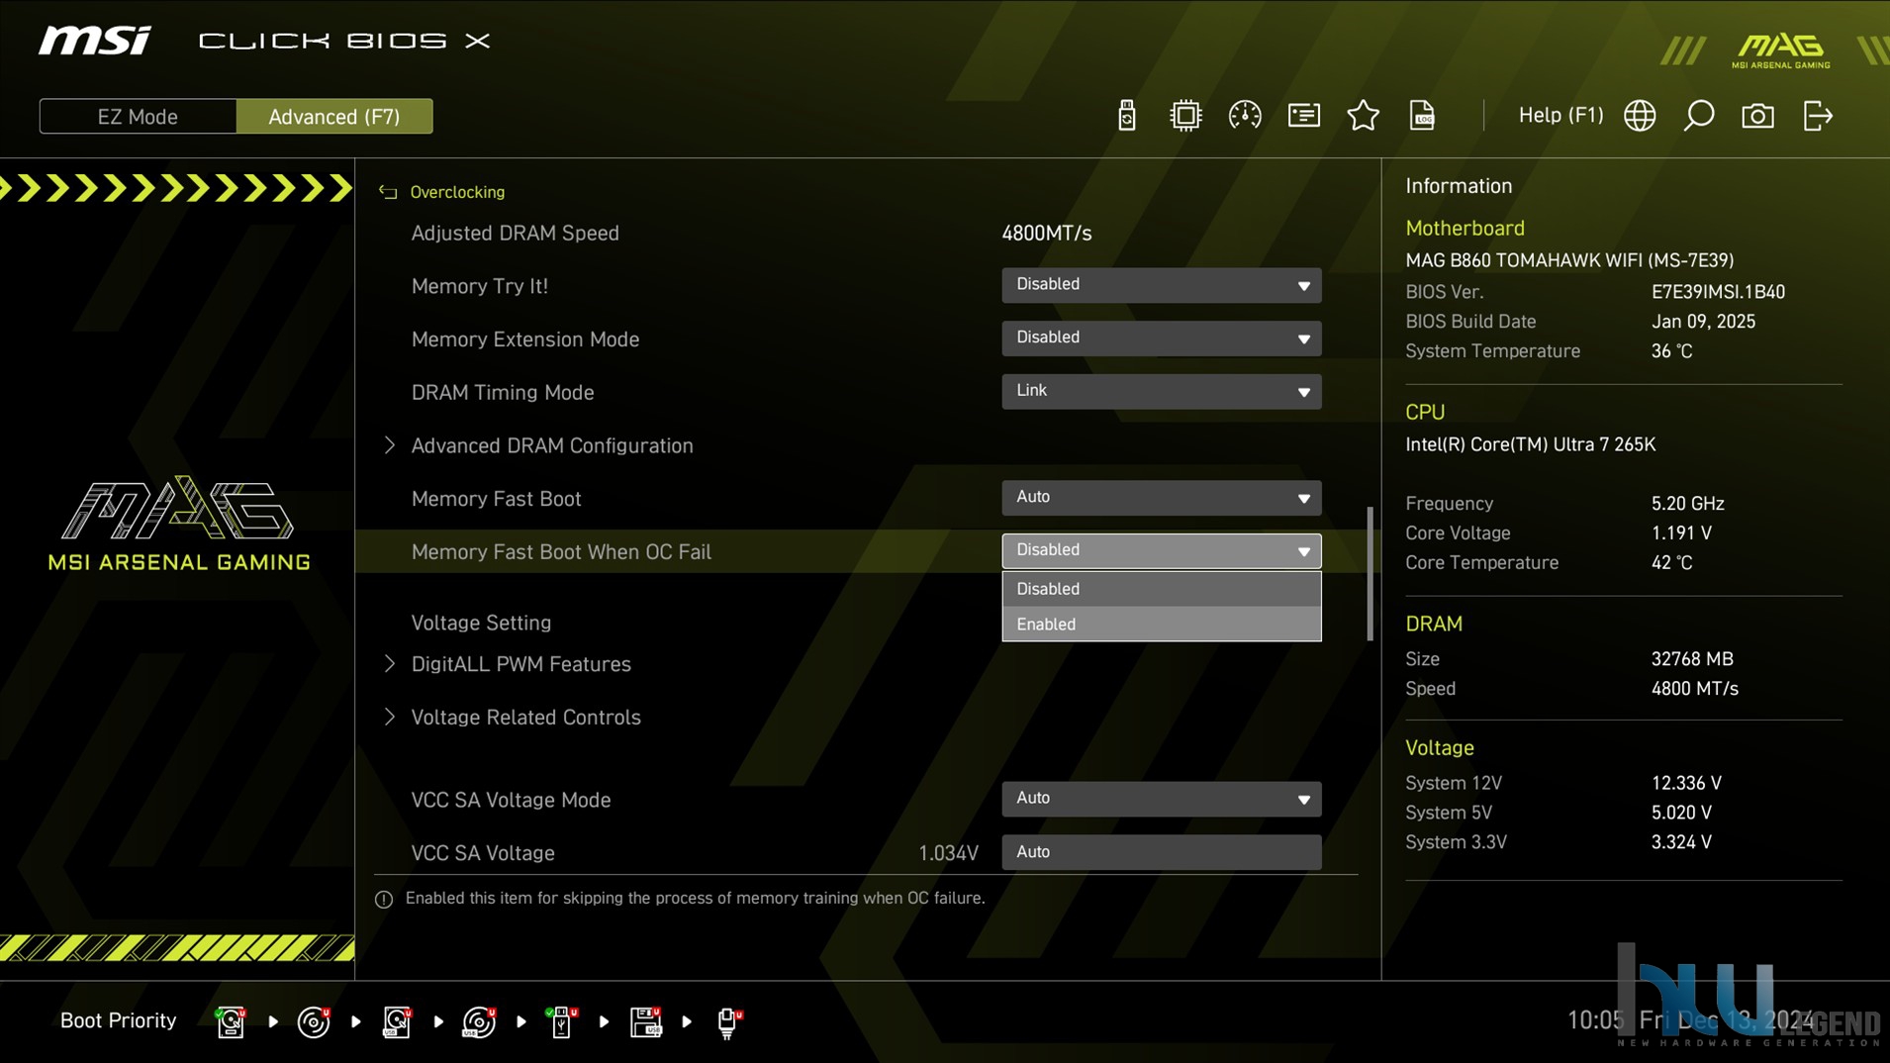This screenshot has width=1890, height=1063.
Task: Click the BIOS Build Date Jan 09, 2025
Action: coord(1703,322)
